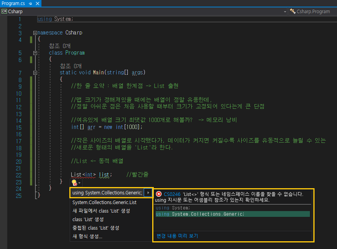Click the red error icon in preview
This screenshot has width=337, height=249.
pyautogui.click(x=158, y=194)
